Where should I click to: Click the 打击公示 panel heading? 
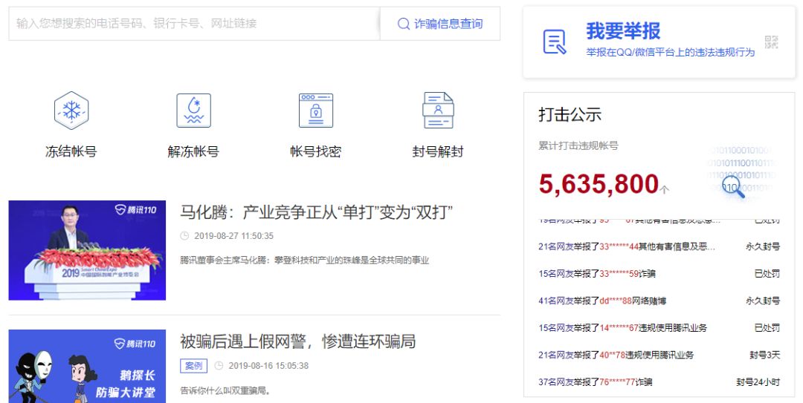point(570,114)
